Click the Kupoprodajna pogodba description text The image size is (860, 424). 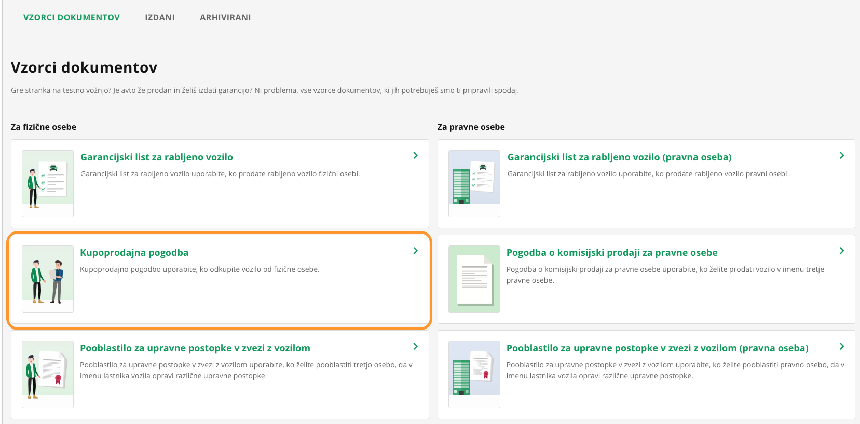(199, 269)
